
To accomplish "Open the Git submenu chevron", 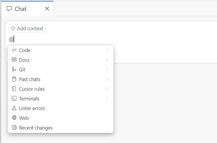I will [107, 70].
